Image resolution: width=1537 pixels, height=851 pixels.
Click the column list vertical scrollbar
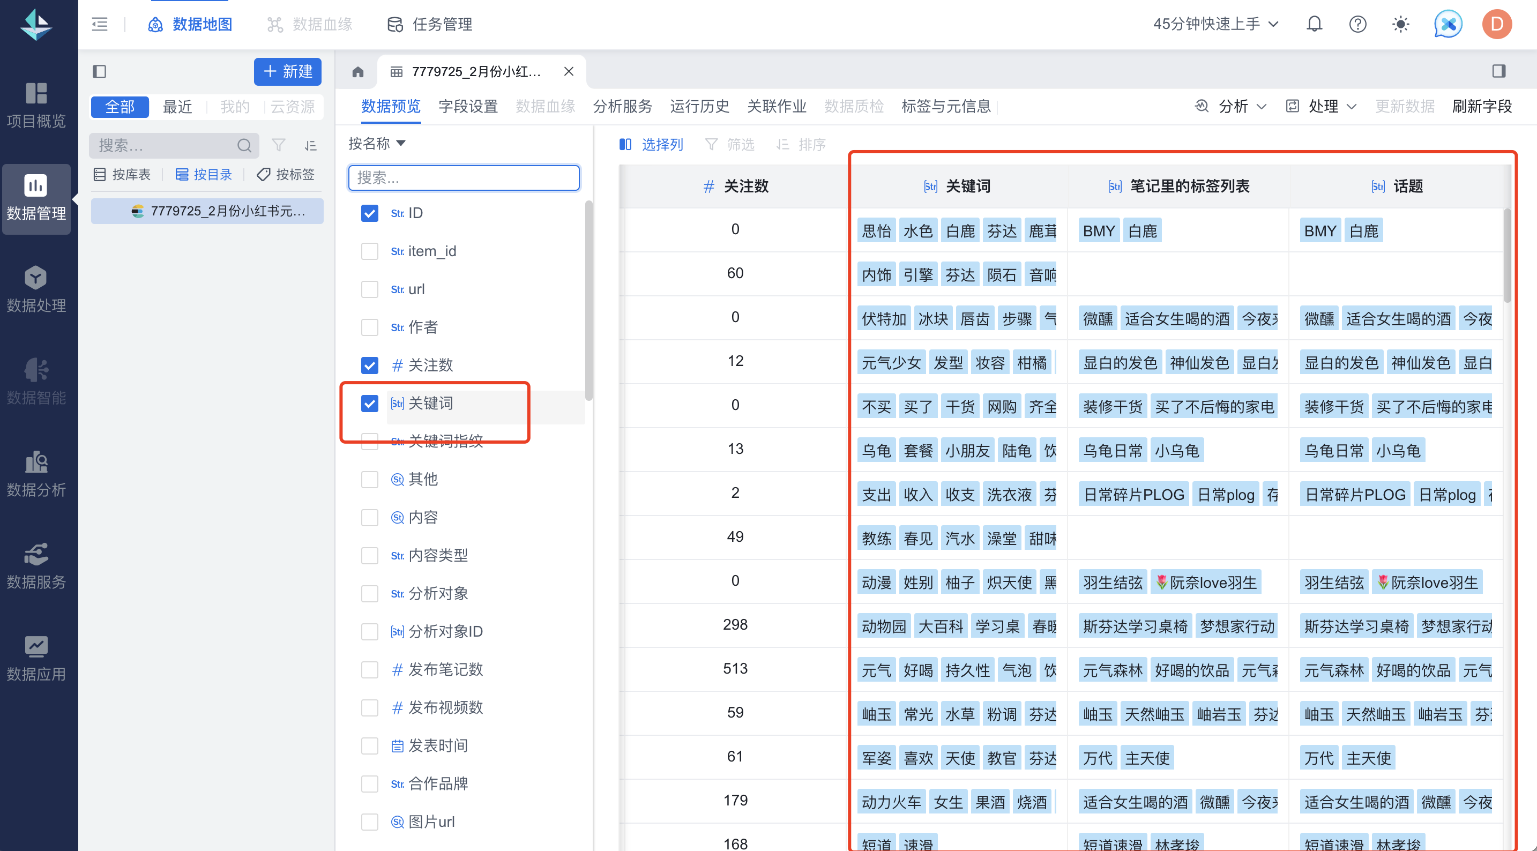click(588, 301)
